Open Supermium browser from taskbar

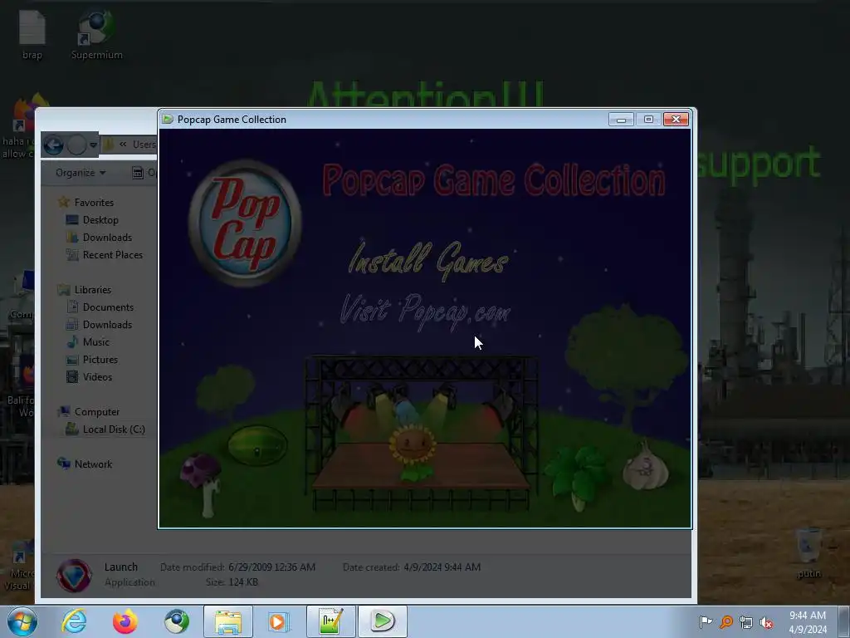click(177, 621)
